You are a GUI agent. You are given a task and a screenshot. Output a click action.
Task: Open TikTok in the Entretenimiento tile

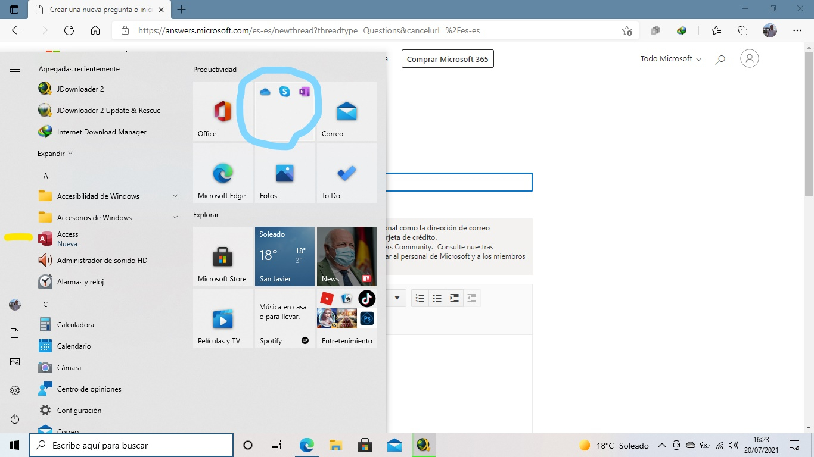[x=366, y=298]
